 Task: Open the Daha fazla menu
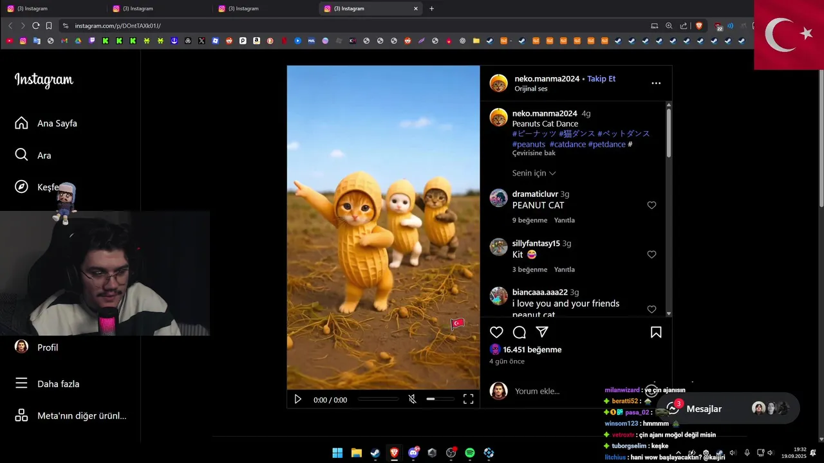47,383
